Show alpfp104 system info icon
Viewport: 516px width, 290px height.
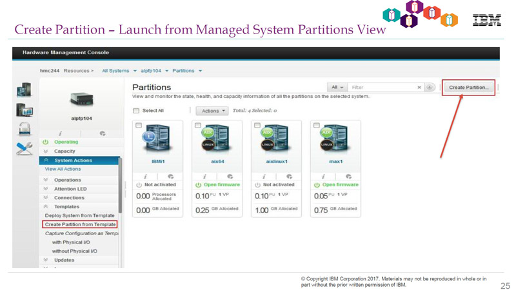(60, 133)
